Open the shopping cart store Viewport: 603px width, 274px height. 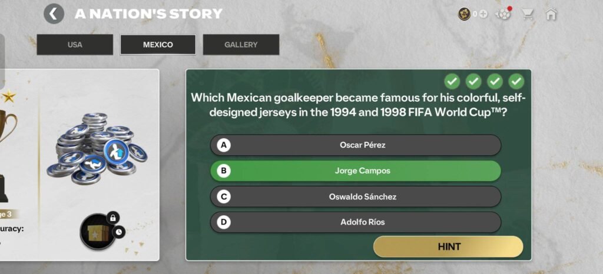coord(528,14)
